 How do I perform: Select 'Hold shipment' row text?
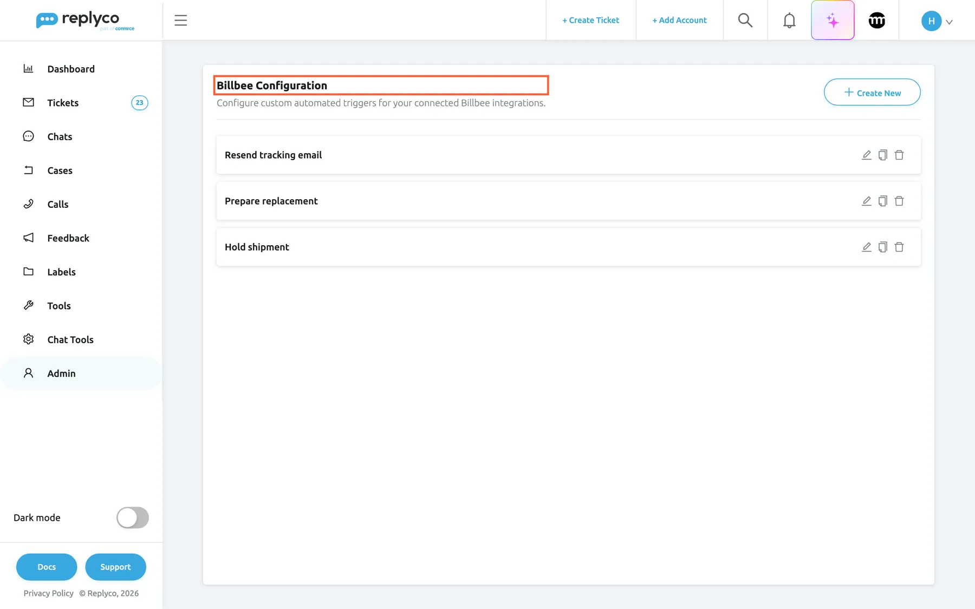tap(257, 247)
